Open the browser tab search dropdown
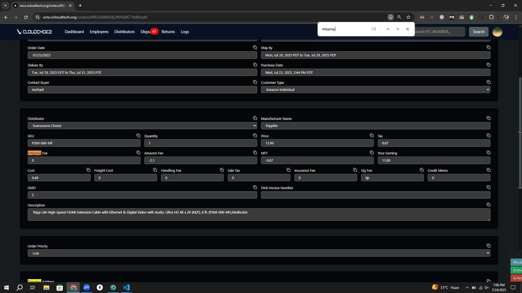 tap(5, 5)
